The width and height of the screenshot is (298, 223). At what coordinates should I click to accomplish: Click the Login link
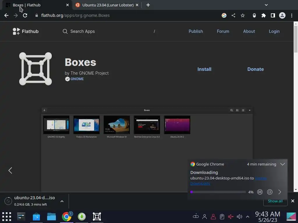tap(274, 31)
